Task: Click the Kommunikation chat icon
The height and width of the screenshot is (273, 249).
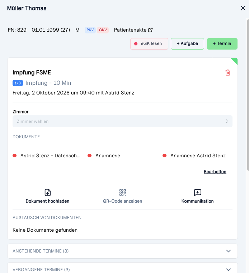Action: point(198,193)
